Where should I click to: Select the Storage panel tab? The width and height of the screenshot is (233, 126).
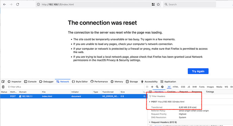pyautogui.click(x=132, y=81)
